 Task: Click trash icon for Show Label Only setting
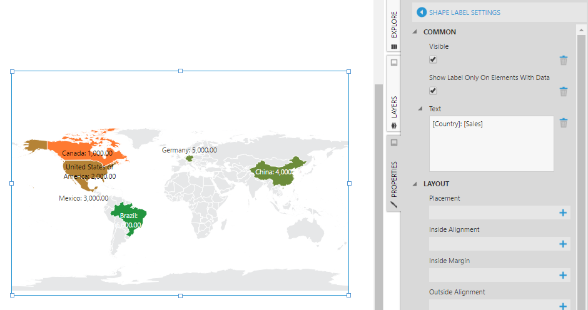pyautogui.click(x=564, y=91)
